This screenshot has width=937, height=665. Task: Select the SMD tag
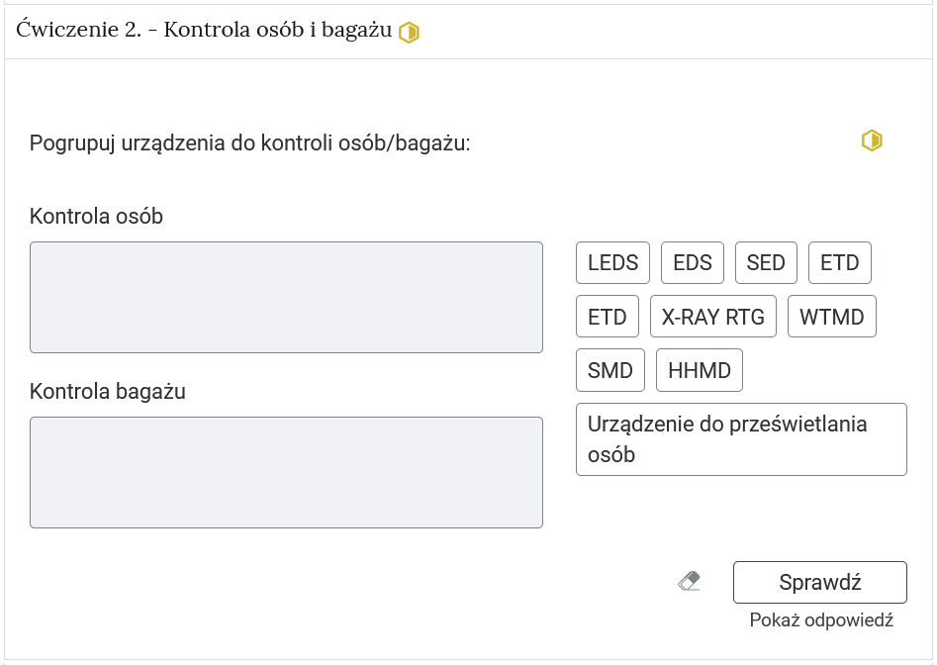pyautogui.click(x=610, y=369)
